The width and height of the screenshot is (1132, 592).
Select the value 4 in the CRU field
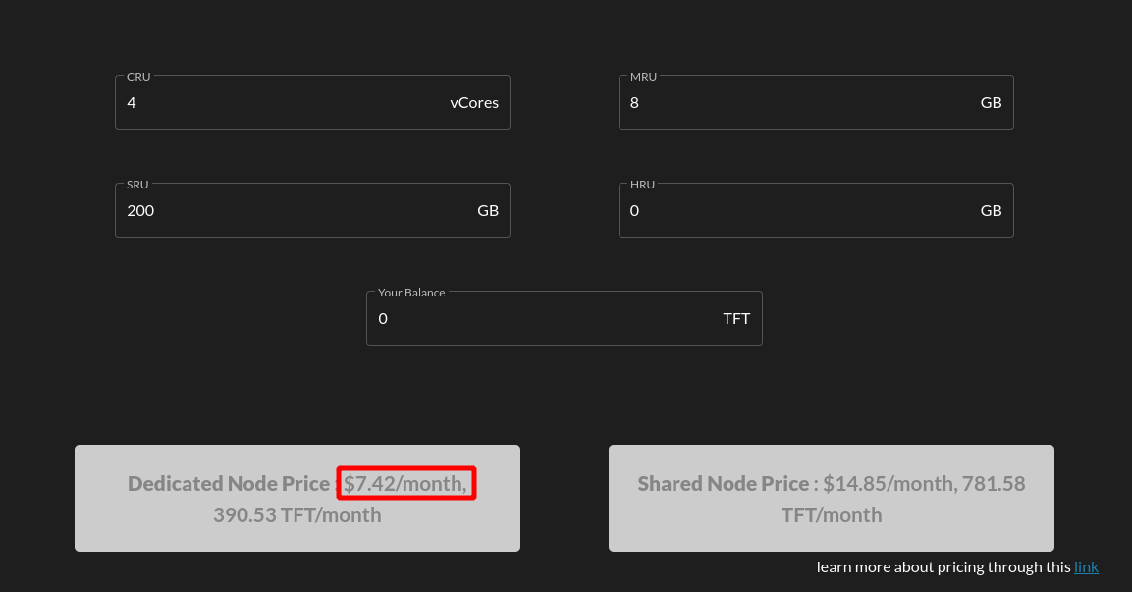point(132,102)
